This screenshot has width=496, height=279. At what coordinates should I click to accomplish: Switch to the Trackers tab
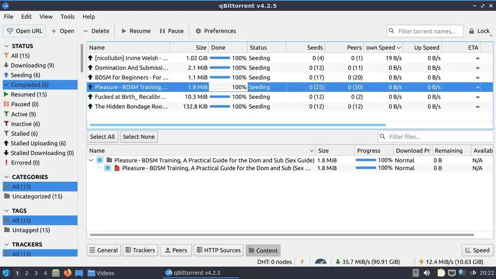tap(140, 250)
